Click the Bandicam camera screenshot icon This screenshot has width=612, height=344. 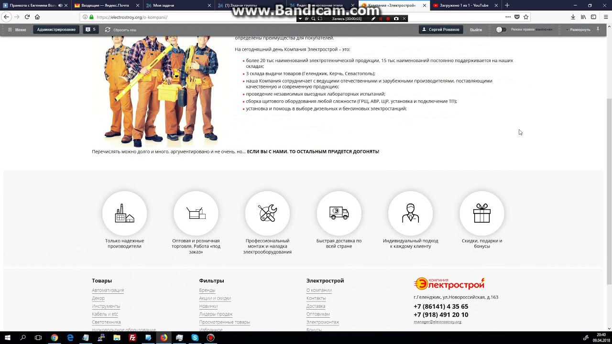click(x=396, y=19)
